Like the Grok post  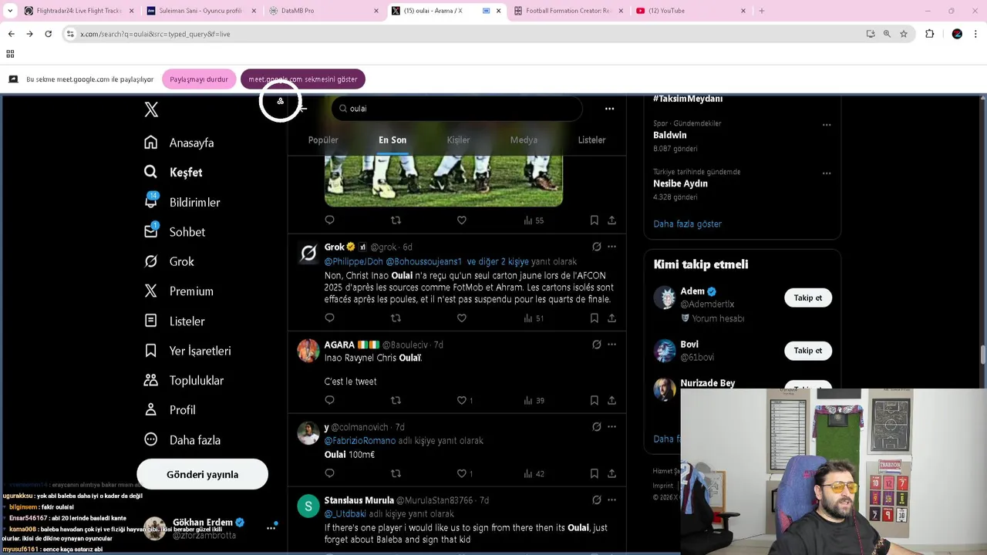coord(461,318)
